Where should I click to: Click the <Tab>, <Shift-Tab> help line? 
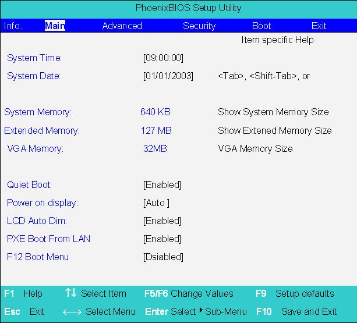(x=264, y=76)
